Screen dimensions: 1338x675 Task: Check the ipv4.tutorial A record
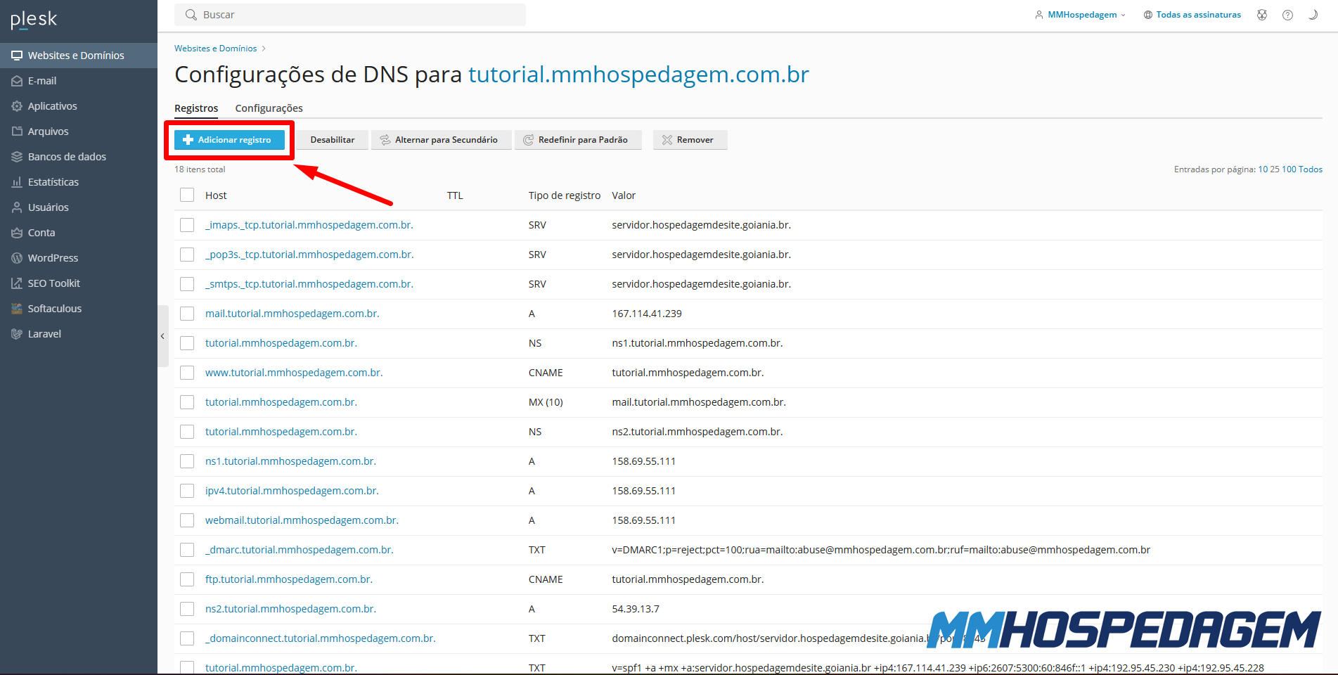pyautogui.click(x=187, y=491)
